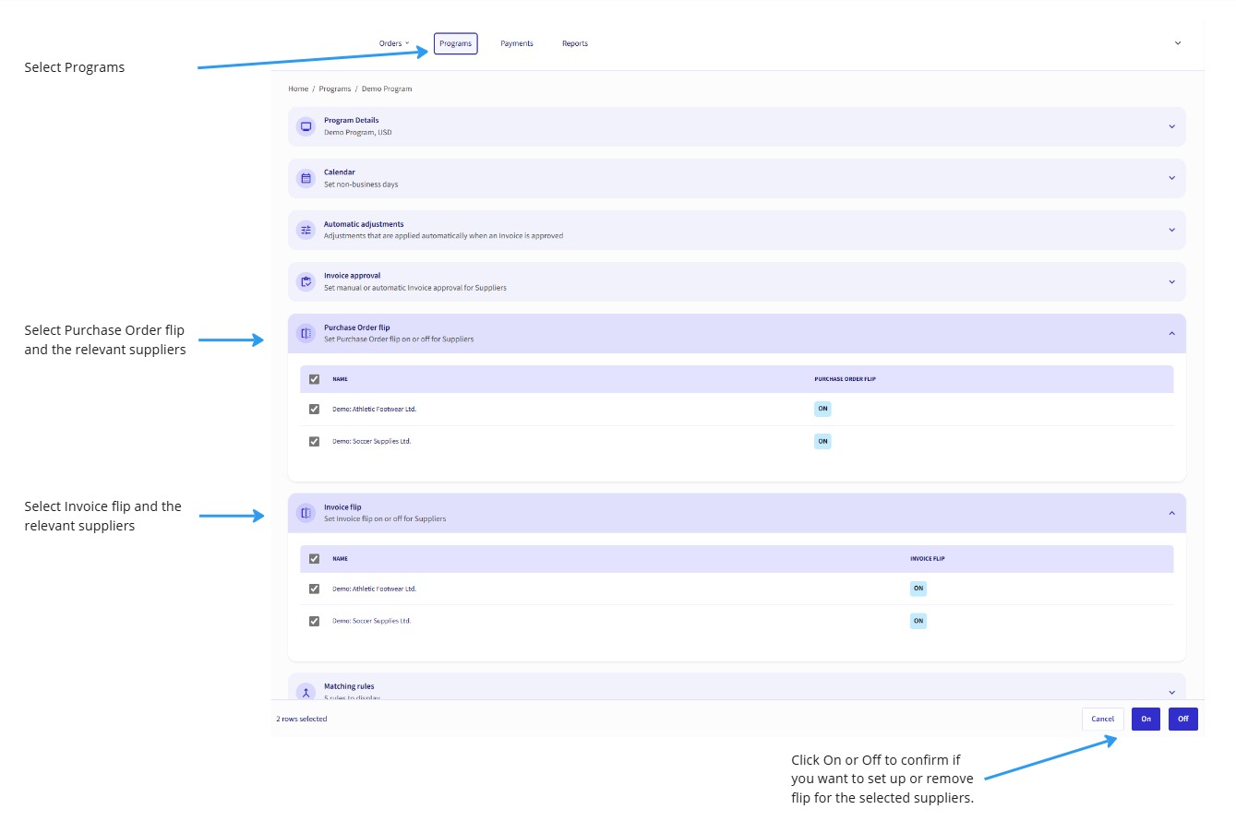Click the Automatic adjustments sliders icon
The height and width of the screenshot is (833, 1236).
pyautogui.click(x=306, y=230)
